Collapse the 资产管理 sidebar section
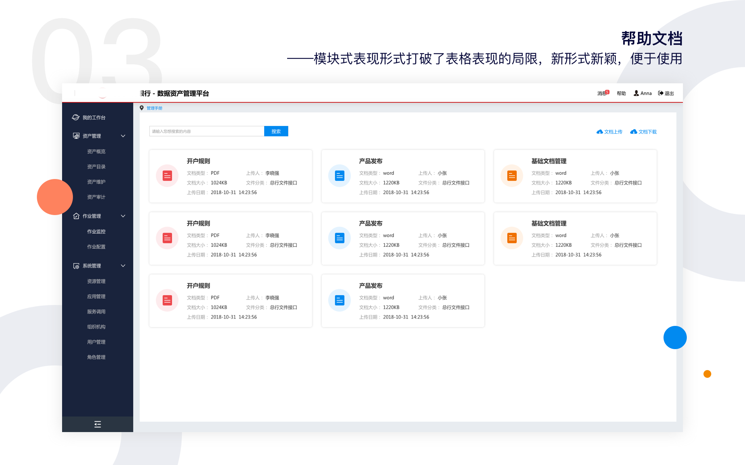This screenshot has width=745, height=465. tap(123, 136)
